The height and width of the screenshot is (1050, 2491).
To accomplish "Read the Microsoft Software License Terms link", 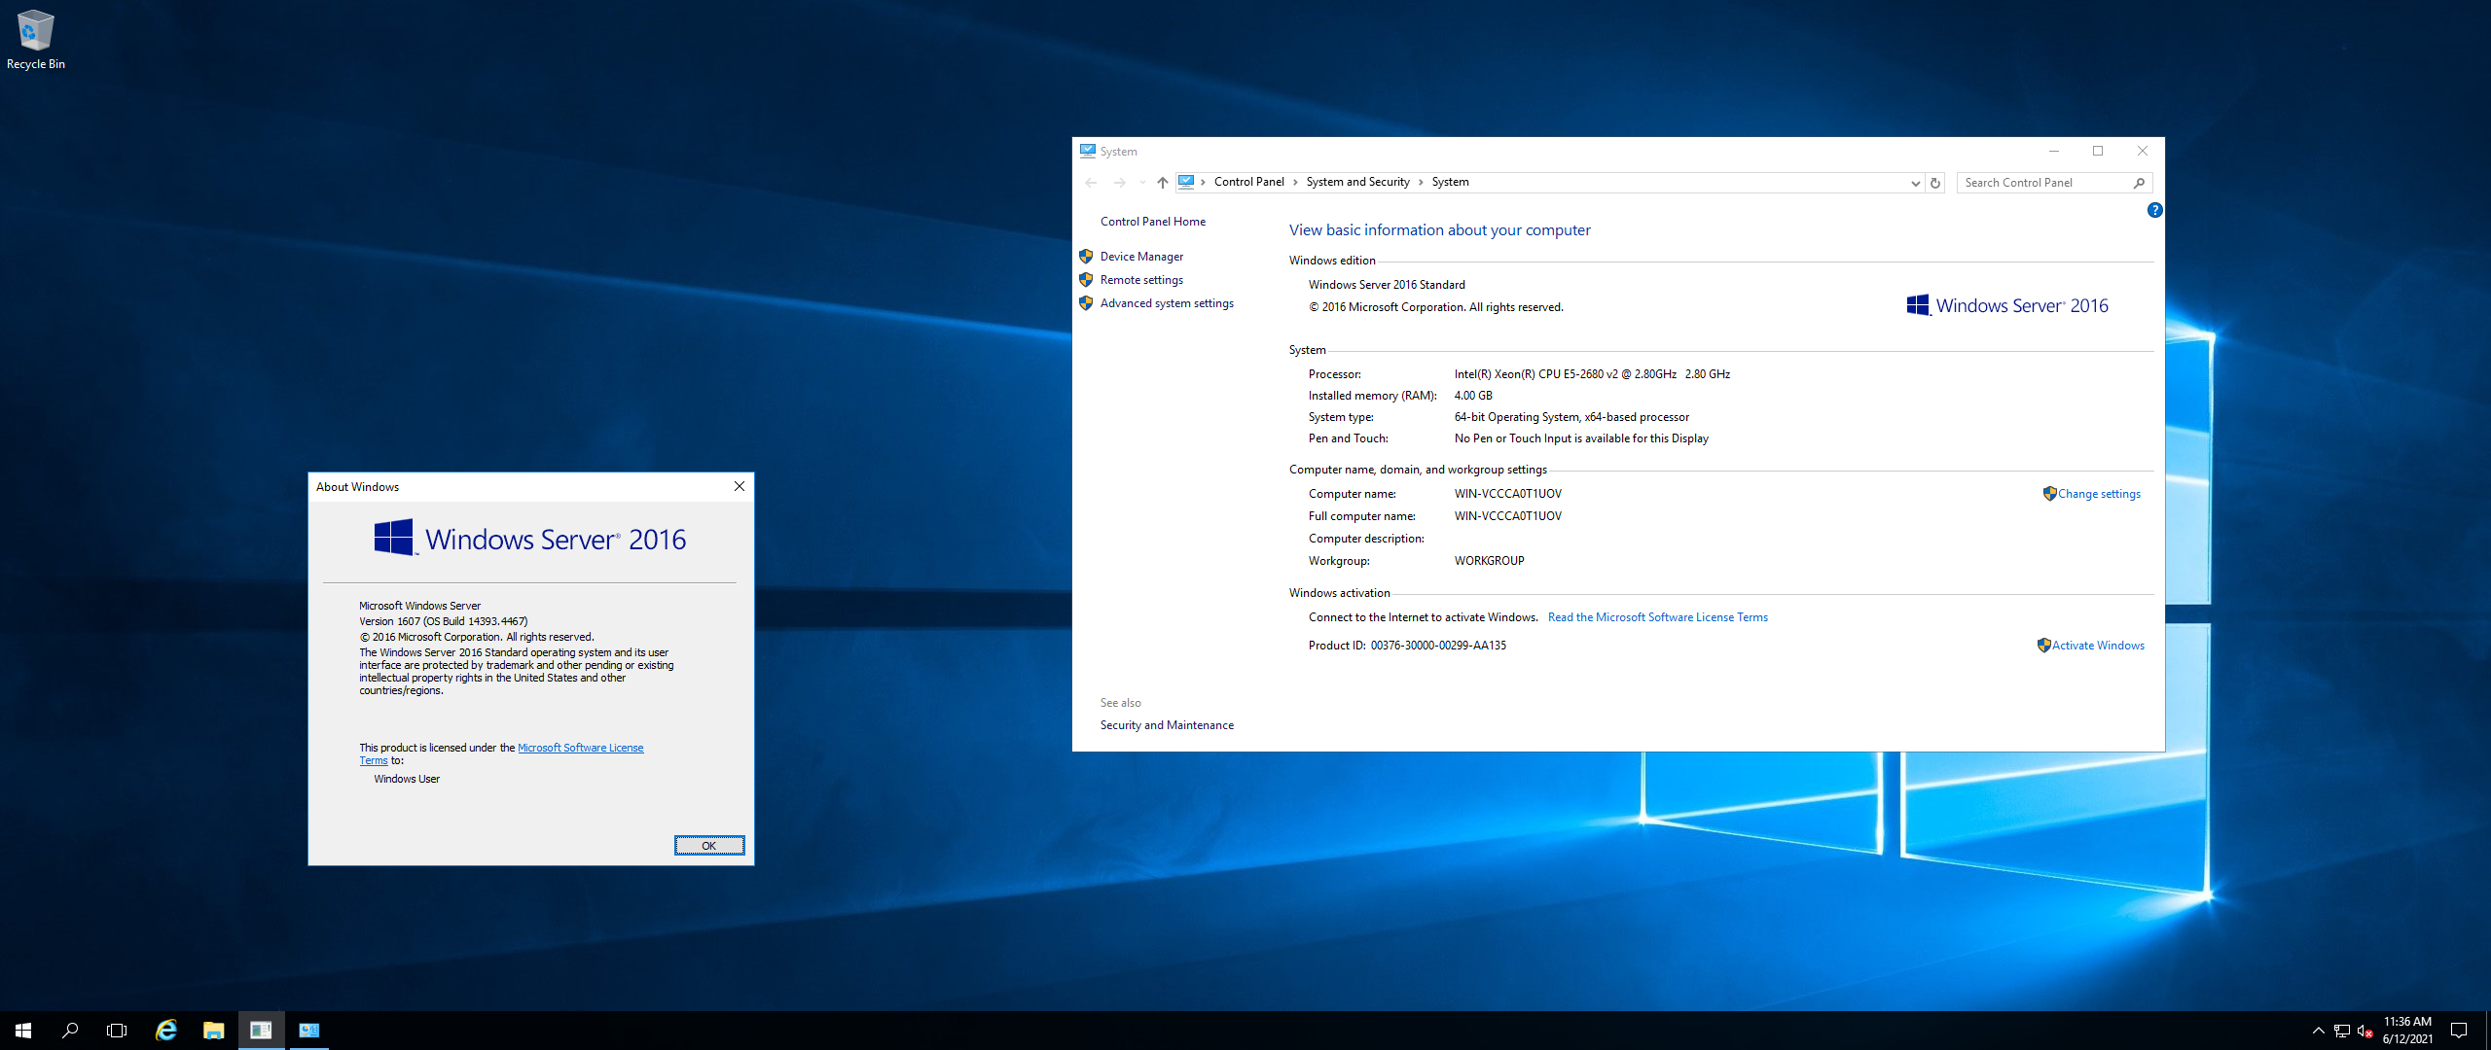I will [1657, 617].
